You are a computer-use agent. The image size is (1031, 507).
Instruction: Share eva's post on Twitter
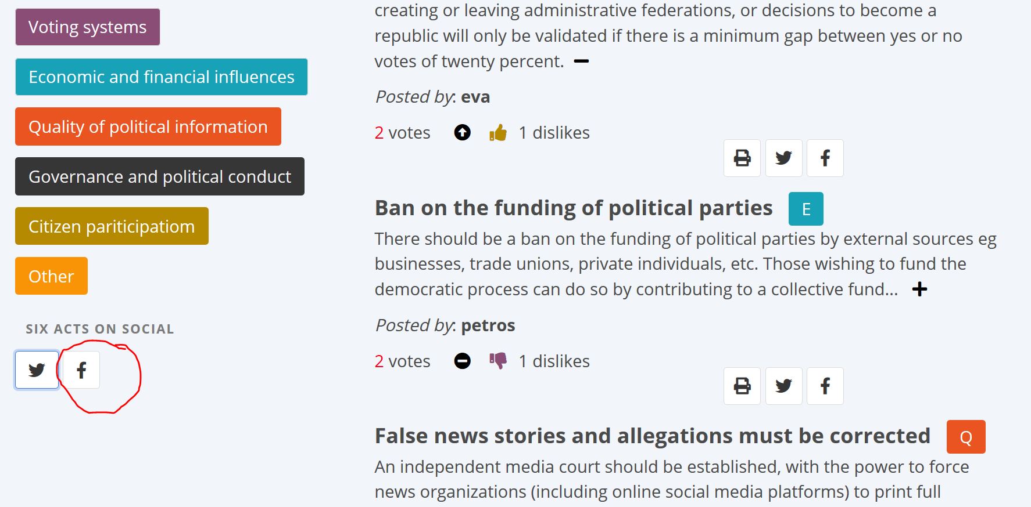pyautogui.click(x=783, y=158)
